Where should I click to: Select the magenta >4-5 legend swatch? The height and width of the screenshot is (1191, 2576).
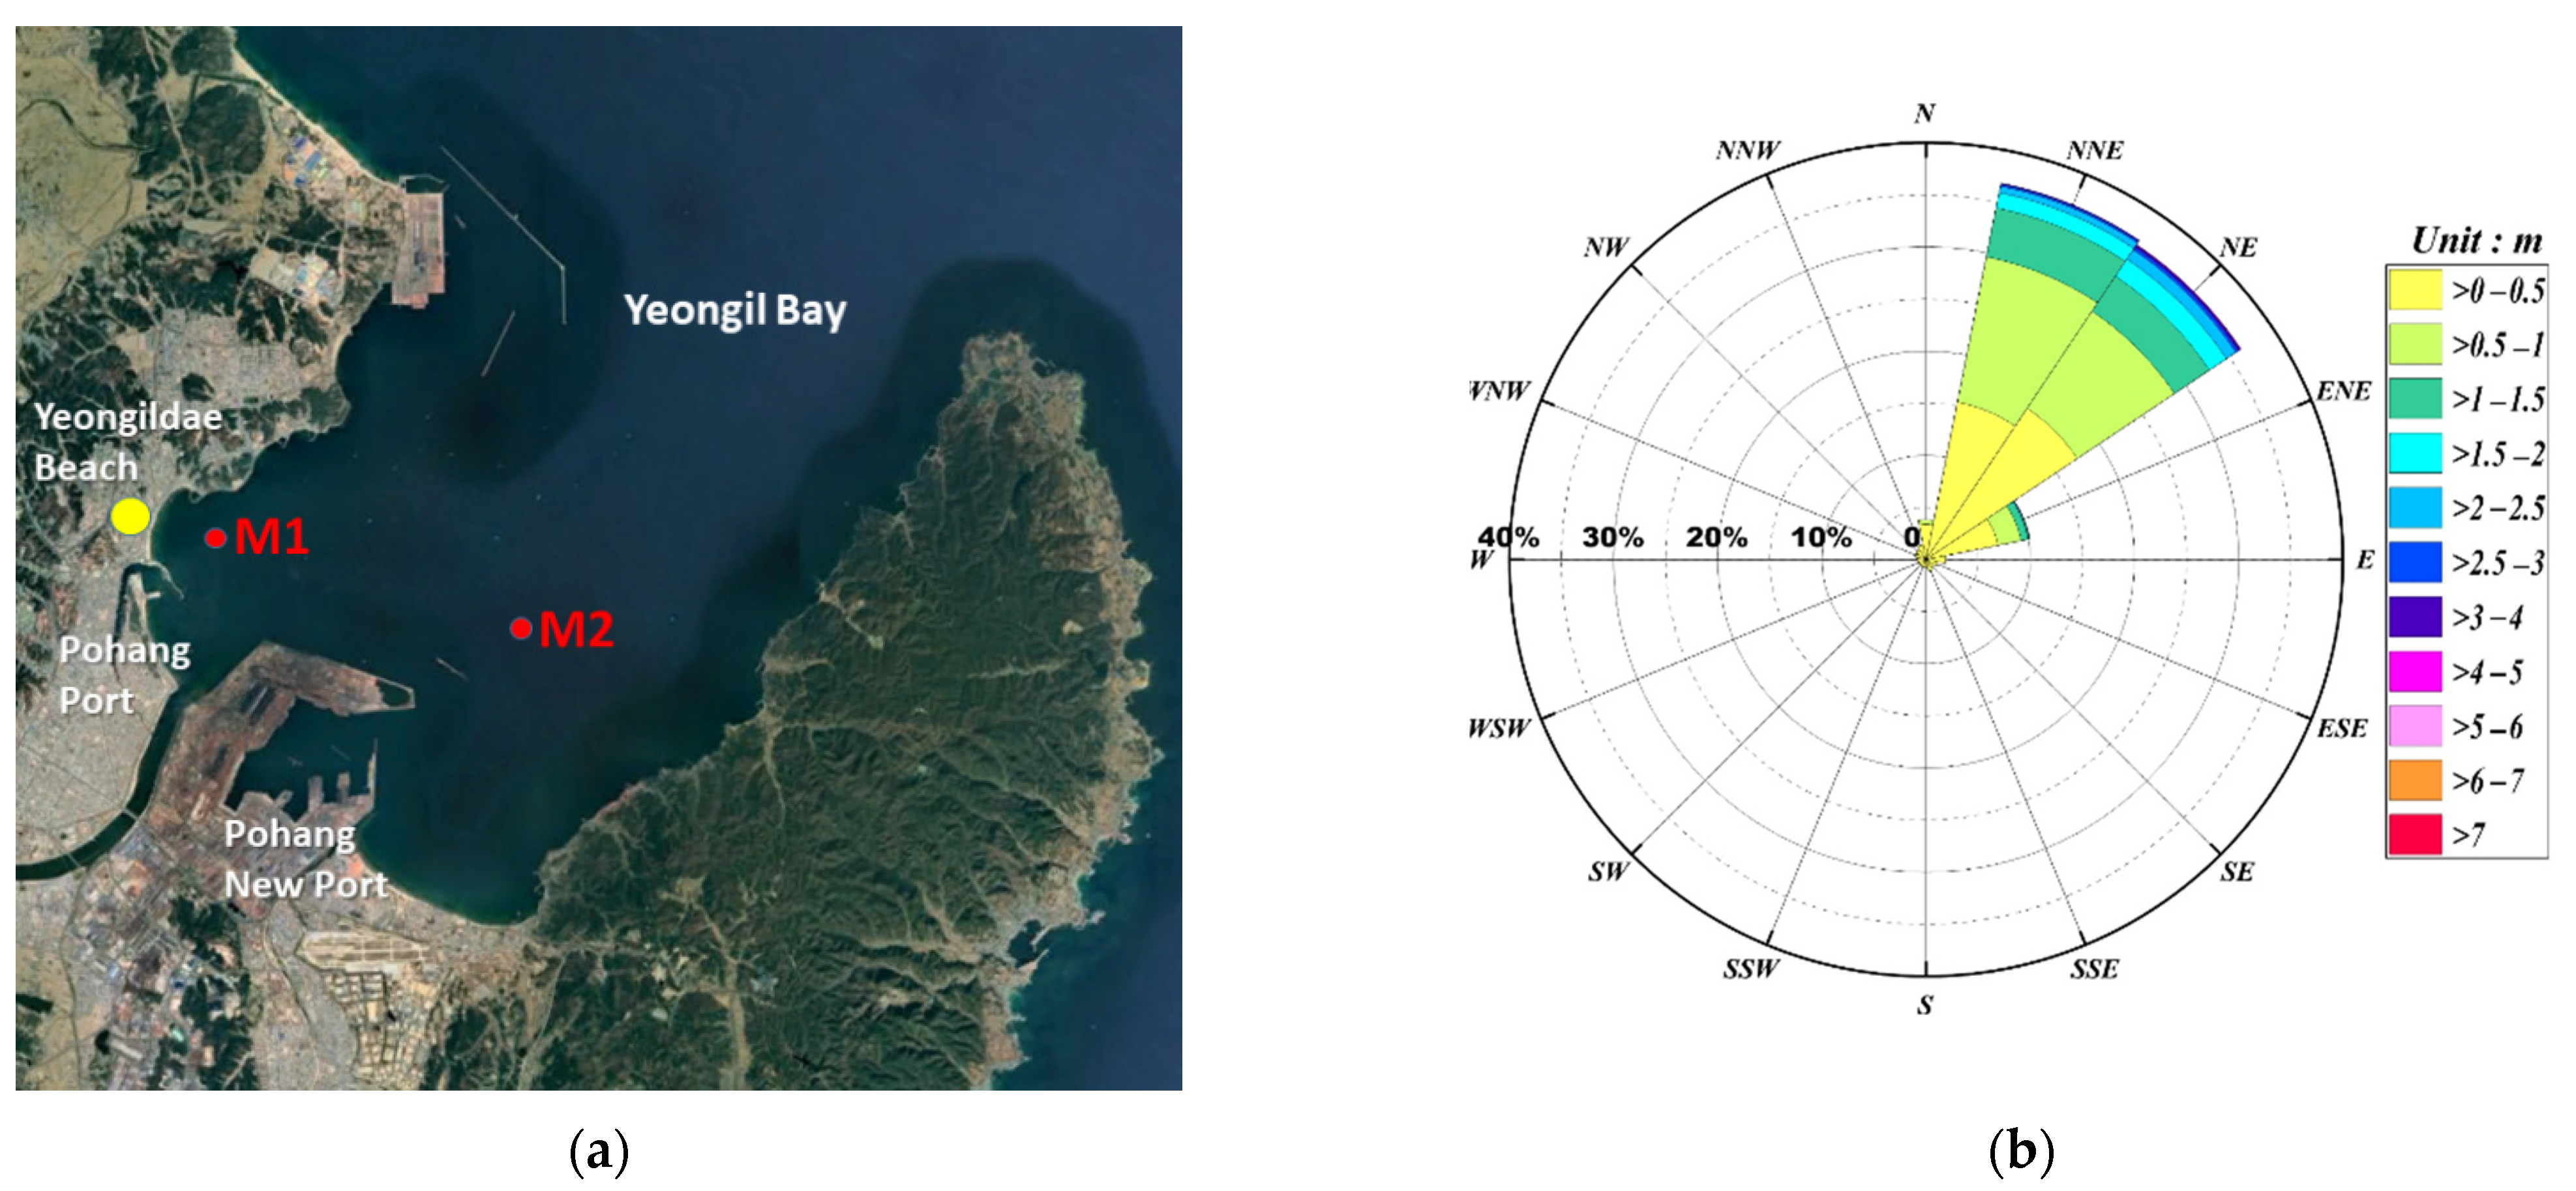pos(2415,671)
